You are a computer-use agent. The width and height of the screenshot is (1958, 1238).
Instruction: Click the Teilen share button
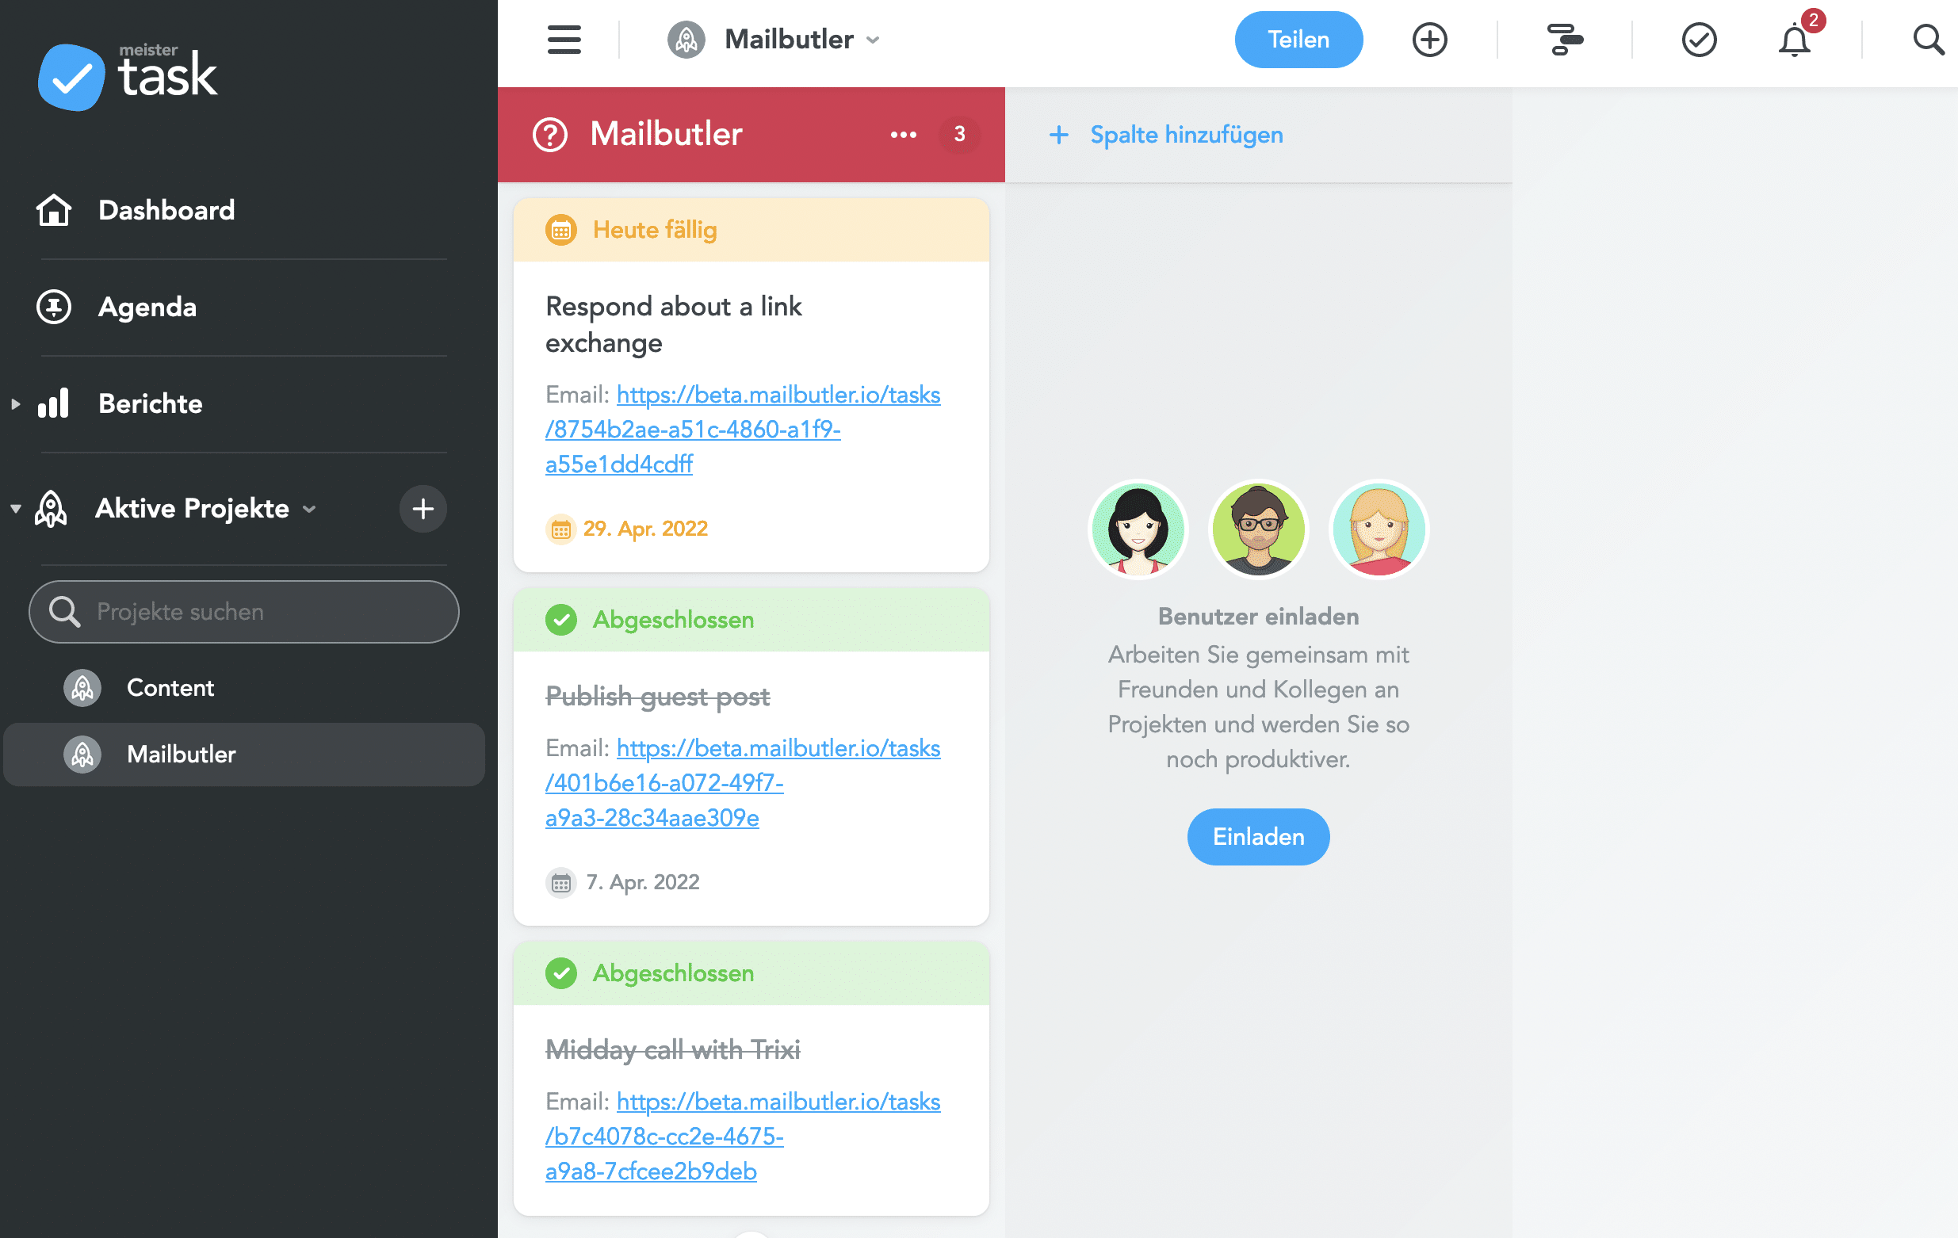tap(1298, 39)
